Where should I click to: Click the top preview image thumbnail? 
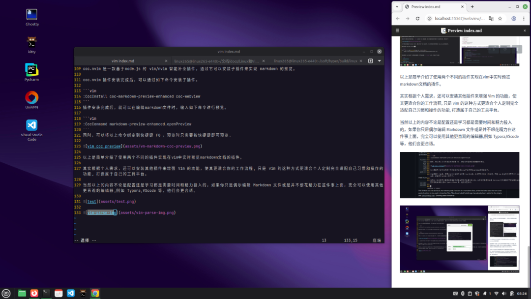point(459,51)
